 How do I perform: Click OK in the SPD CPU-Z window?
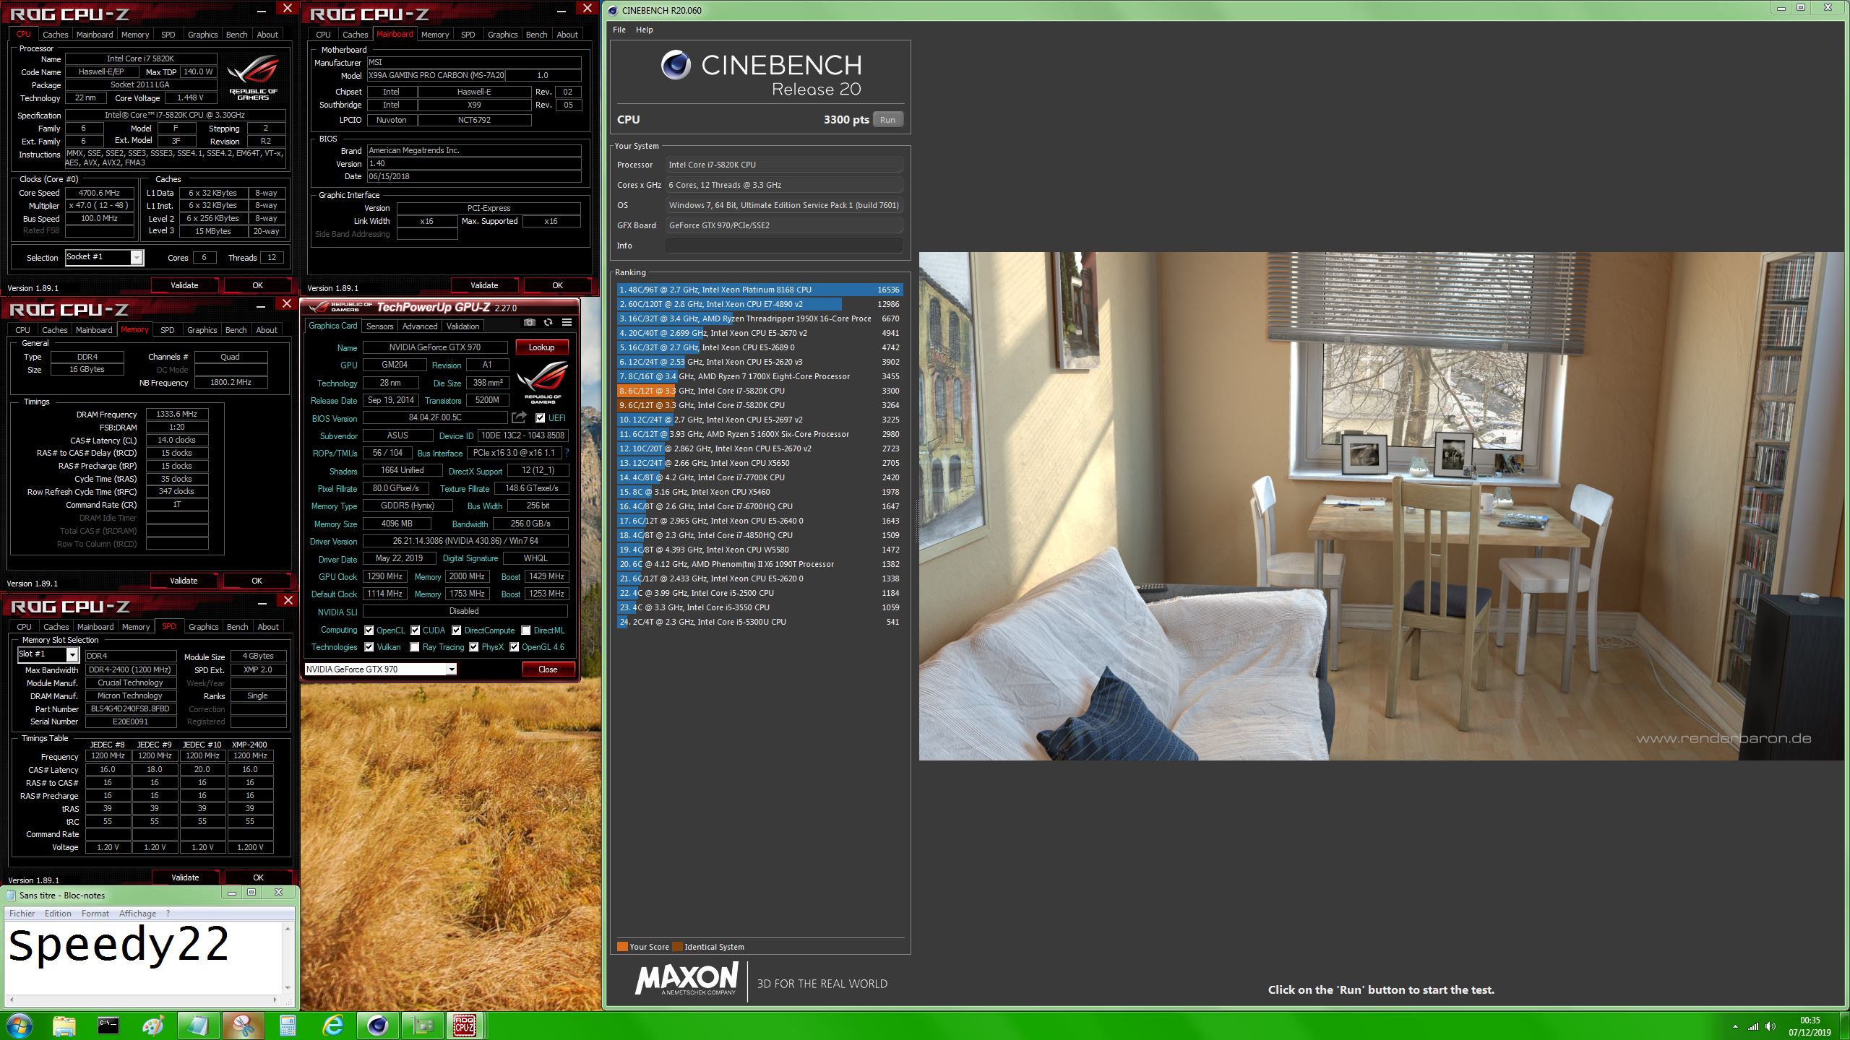pos(258,877)
